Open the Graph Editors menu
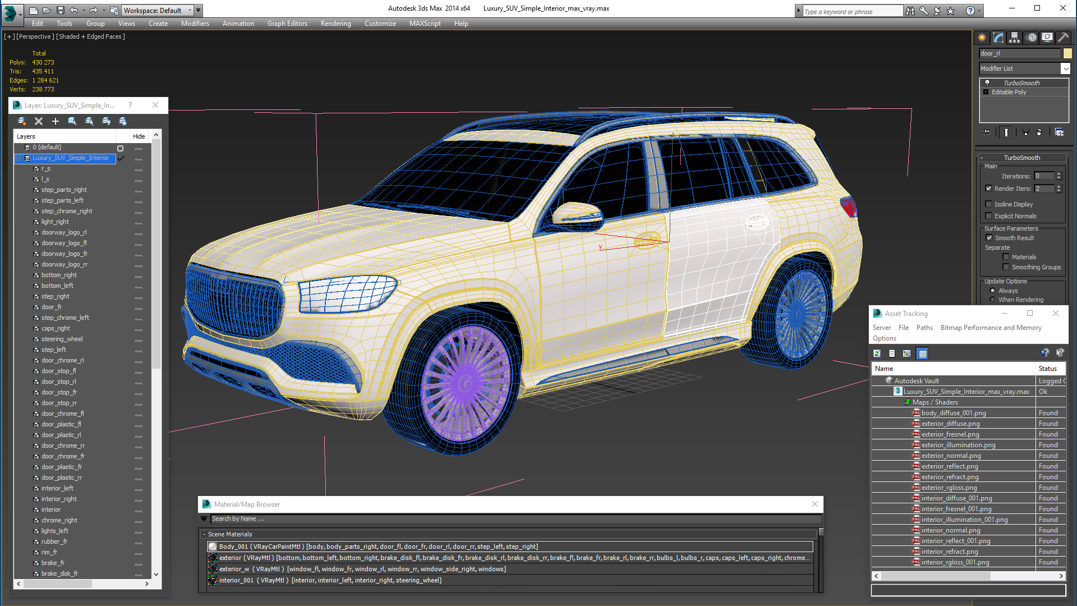1077x606 pixels. [287, 24]
